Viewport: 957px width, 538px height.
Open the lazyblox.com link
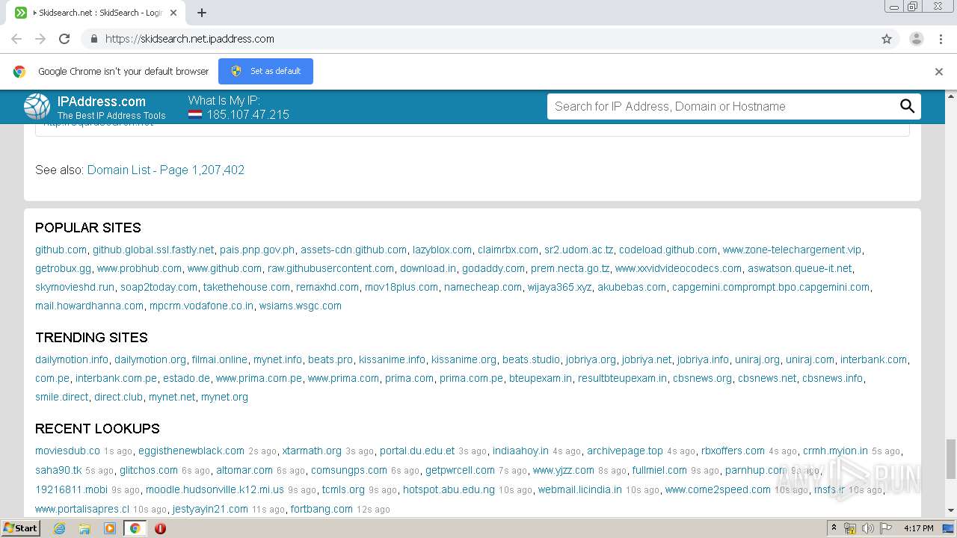click(x=442, y=250)
